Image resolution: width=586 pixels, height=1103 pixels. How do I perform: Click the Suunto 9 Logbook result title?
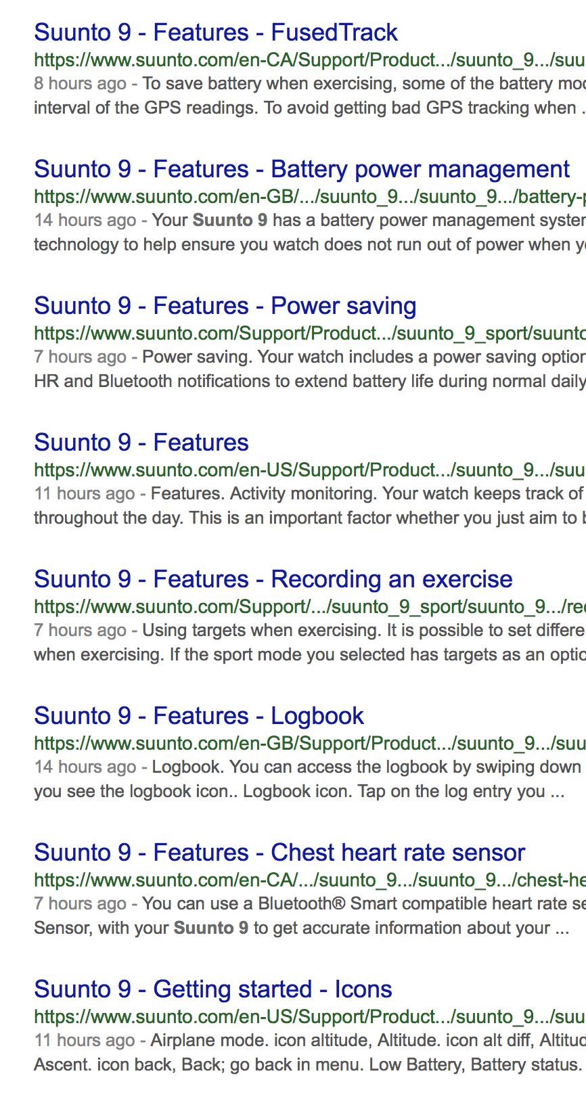[199, 716]
